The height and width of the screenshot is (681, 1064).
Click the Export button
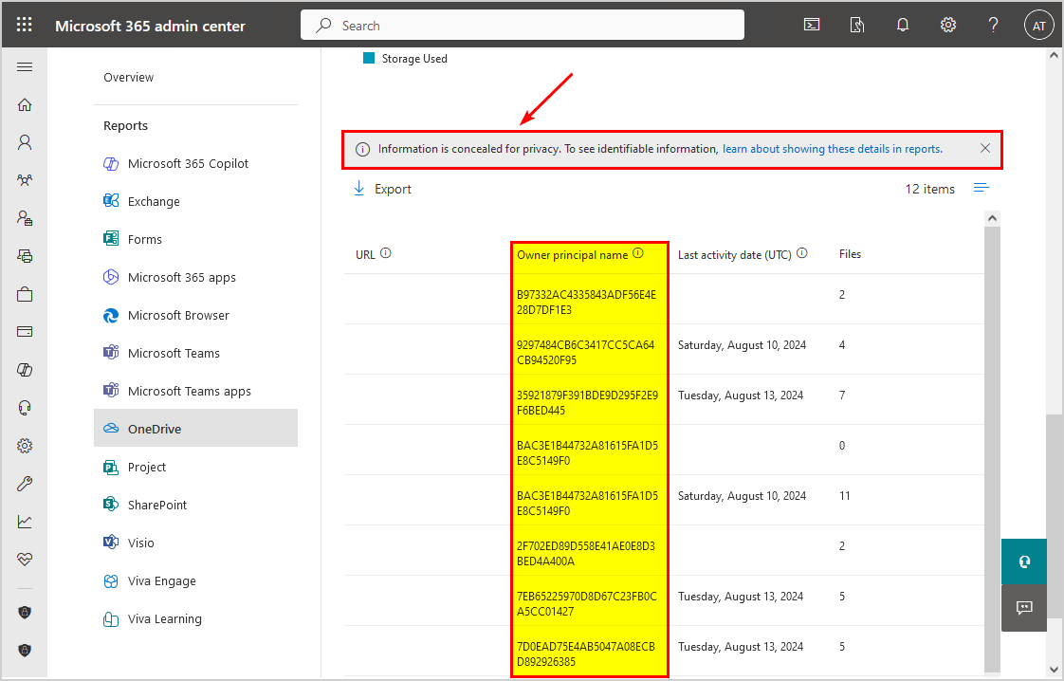click(382, 189)
